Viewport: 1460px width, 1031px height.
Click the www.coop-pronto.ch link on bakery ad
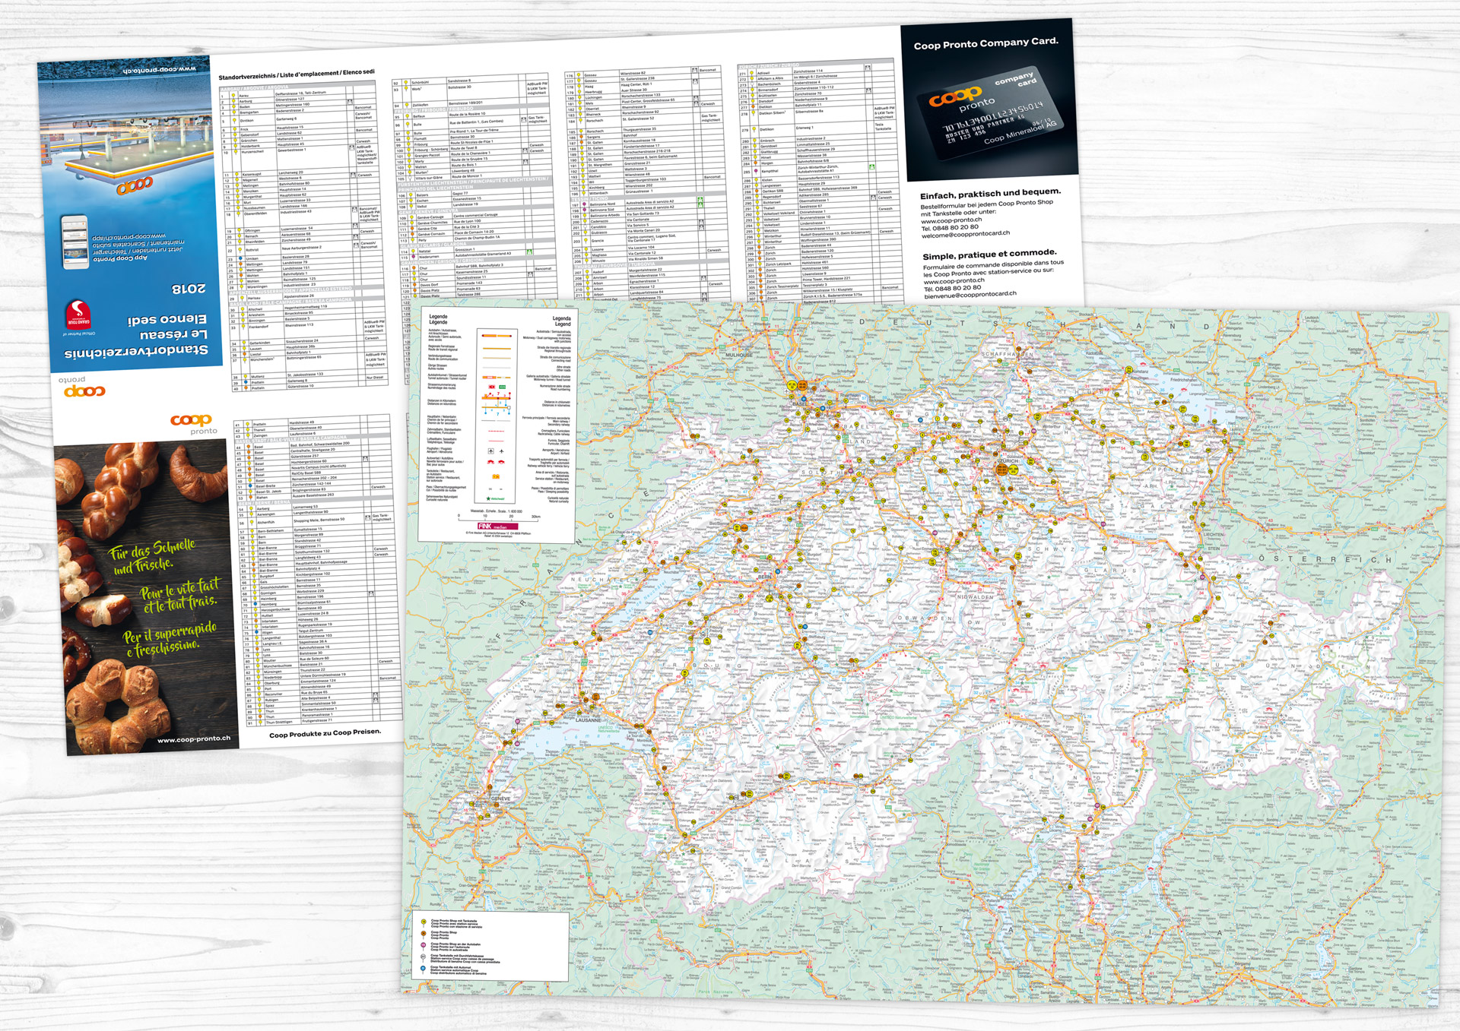[x=193, y=738]
